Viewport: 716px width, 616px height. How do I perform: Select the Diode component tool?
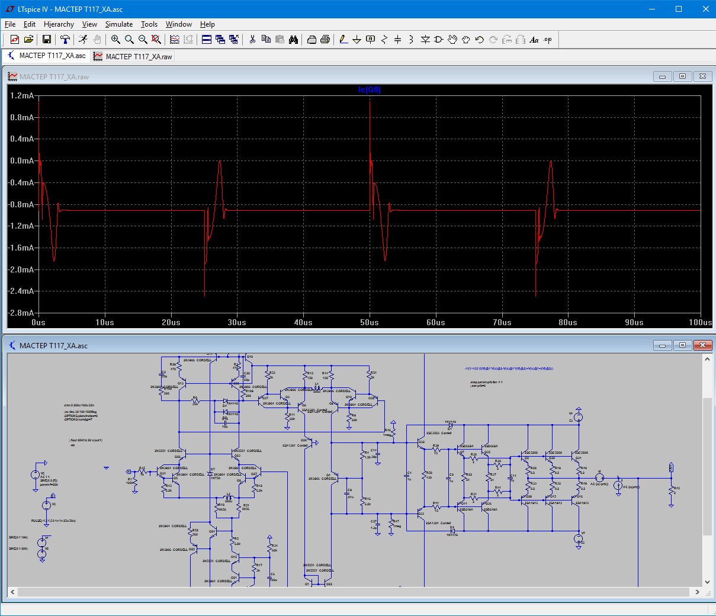[x=425, y=40]
